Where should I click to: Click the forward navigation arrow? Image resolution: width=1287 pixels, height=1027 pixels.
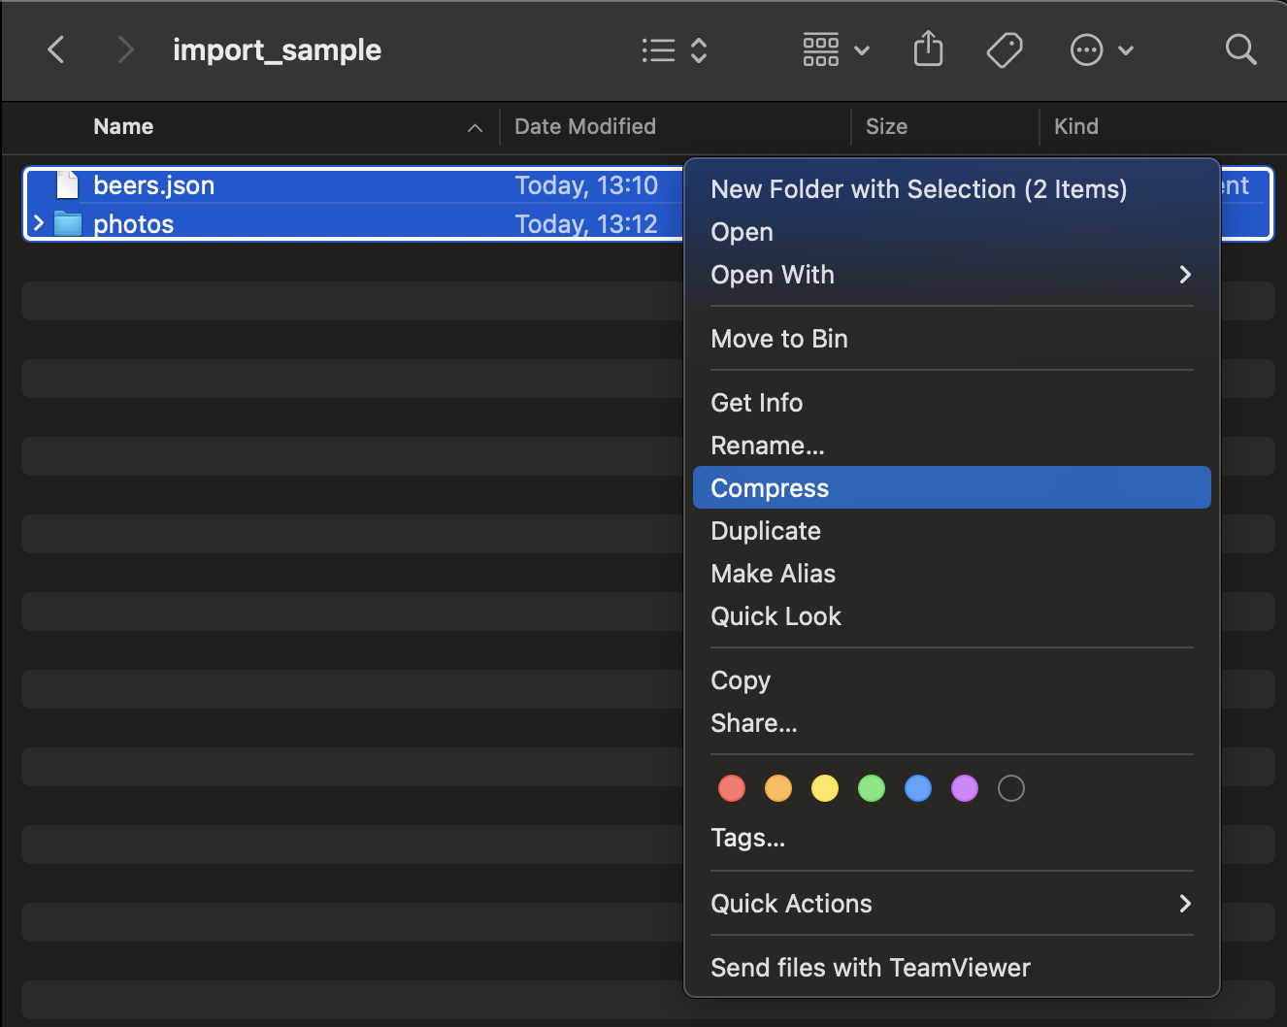pos(124,50)
